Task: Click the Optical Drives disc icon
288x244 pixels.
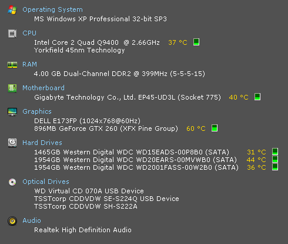Action: click(12, 182)
